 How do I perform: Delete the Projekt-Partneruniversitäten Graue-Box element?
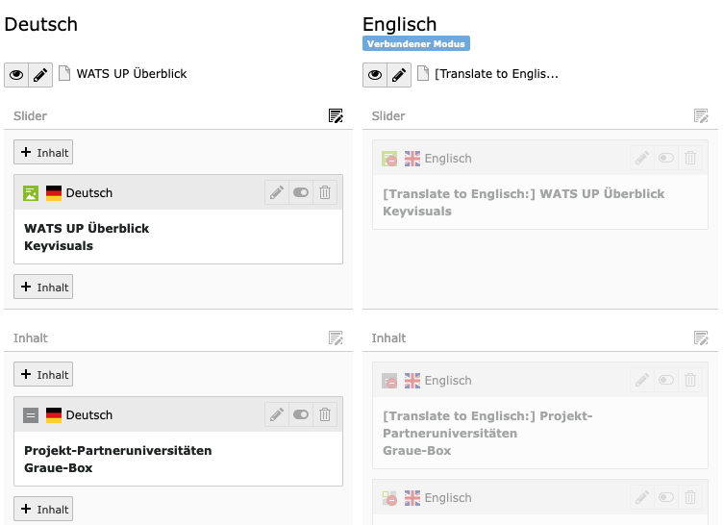[325, 414]
